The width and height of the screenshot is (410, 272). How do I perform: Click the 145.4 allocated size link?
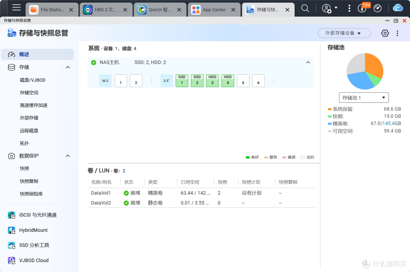tap(389, 123)
